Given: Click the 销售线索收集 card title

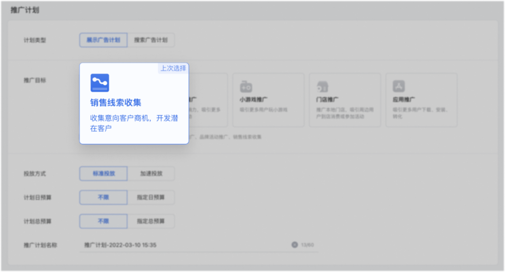Looking at the screenshot, I should 115,103.
